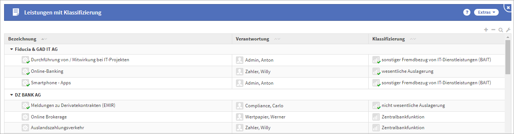The width and height of the screenshot is (514, 134).
Task: Open the Extras dropdown menu
Action: click(486, 12)
